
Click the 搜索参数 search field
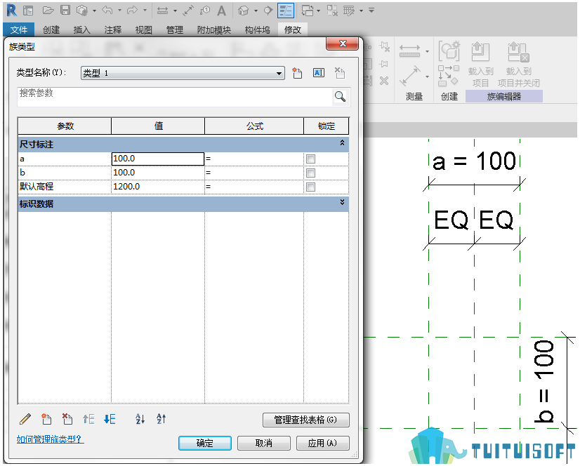pos(175,97)
